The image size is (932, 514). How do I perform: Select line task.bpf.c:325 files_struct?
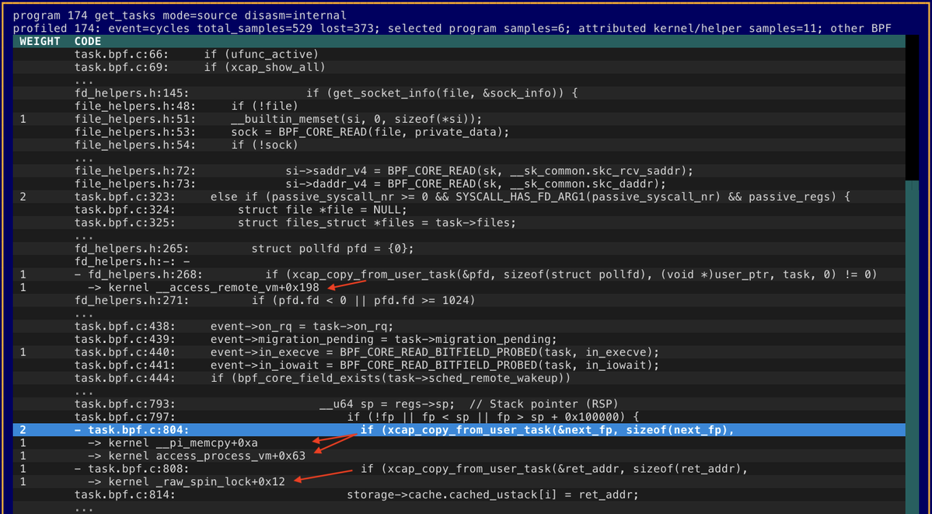click(459, 223)
